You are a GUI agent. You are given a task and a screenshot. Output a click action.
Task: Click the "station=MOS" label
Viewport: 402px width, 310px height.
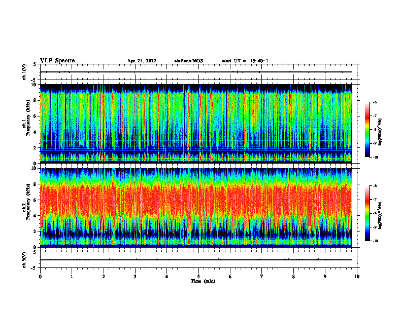(189, 61)
